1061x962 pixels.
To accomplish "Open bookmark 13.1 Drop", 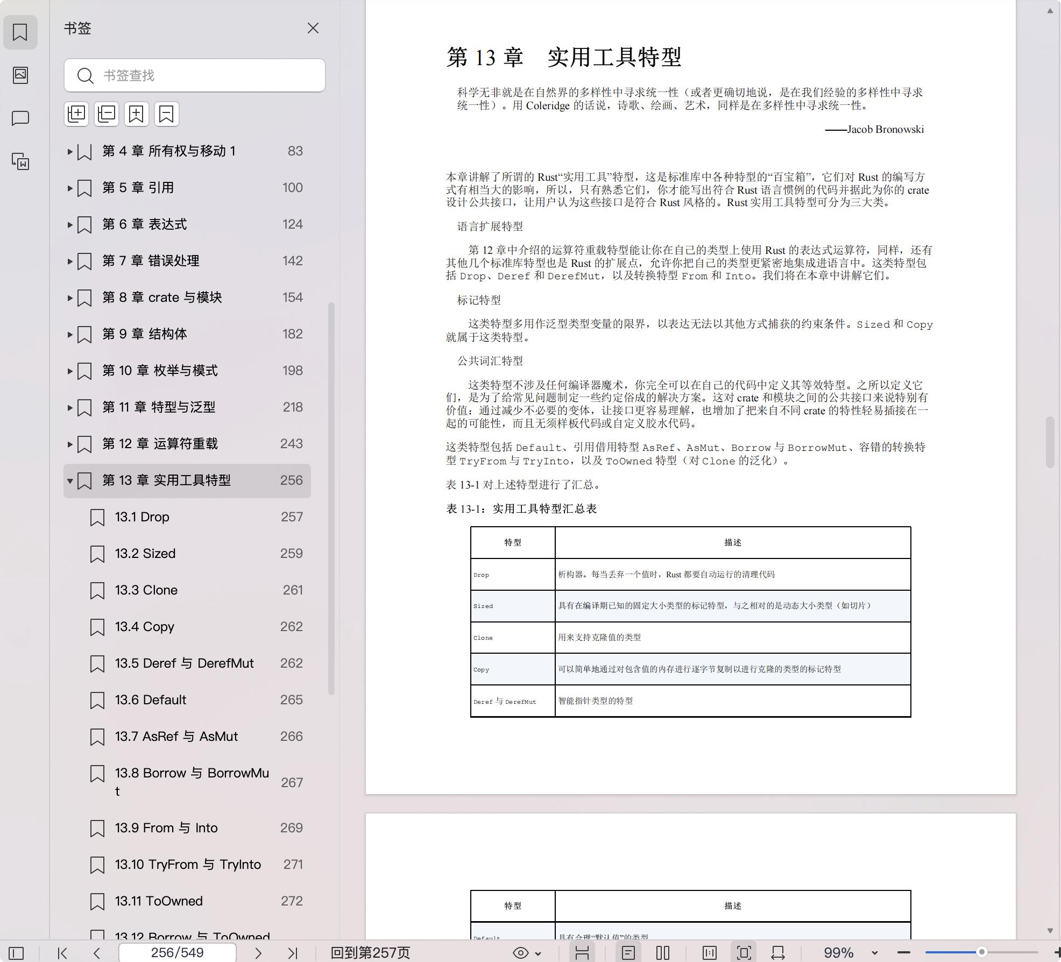I will click(187, 517).
